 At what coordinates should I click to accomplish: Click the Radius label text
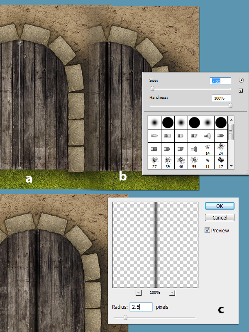120,307
